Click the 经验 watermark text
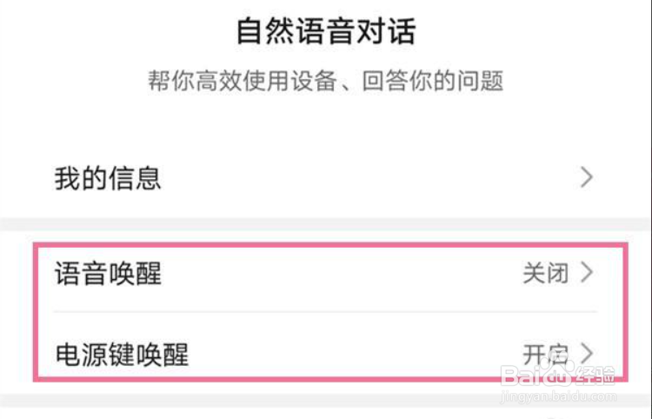Image resolution: width=652 pixels, height=419 pixels. tap(596, 376)
